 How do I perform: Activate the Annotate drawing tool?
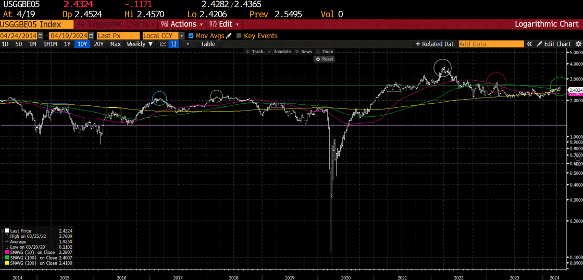coord(279,52)
